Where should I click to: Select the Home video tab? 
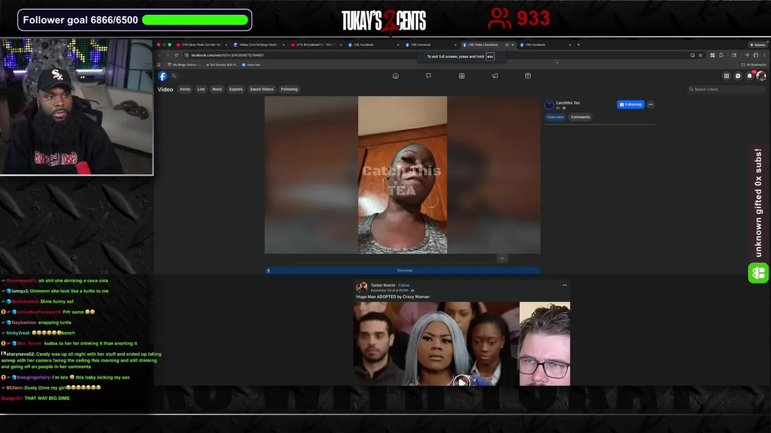click(x=185, y=89)
